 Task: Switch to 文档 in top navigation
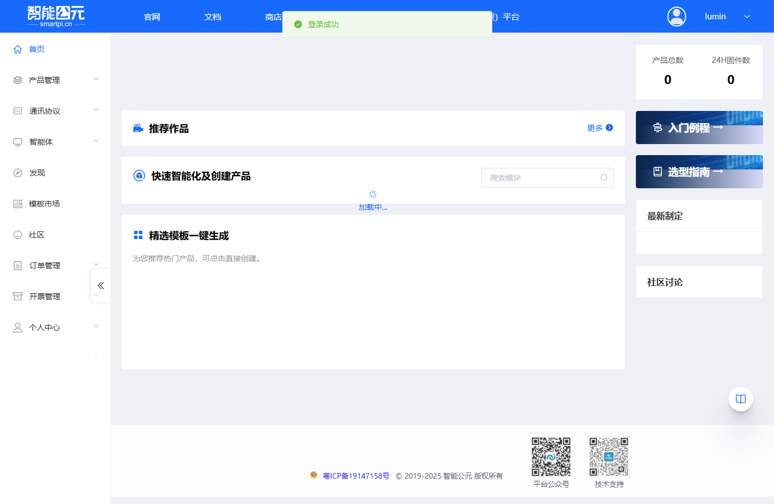tap(213, 17)
